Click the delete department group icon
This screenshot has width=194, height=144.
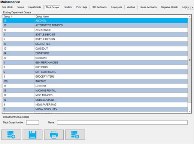75,135
